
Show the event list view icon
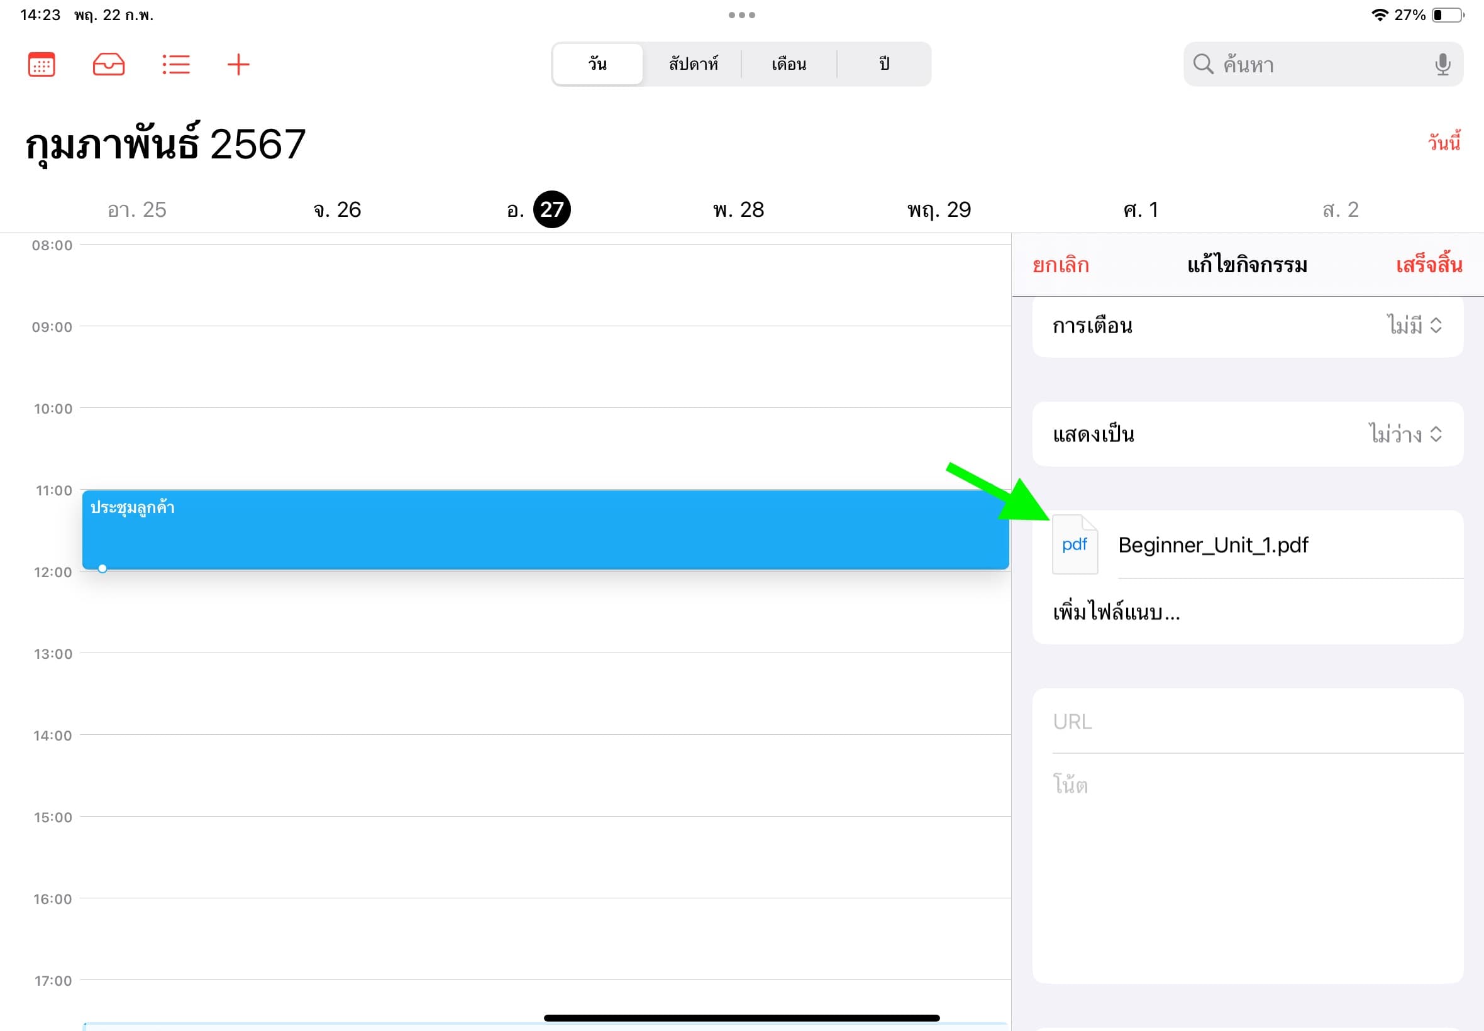pyautogui.click(x=175, y=65)
